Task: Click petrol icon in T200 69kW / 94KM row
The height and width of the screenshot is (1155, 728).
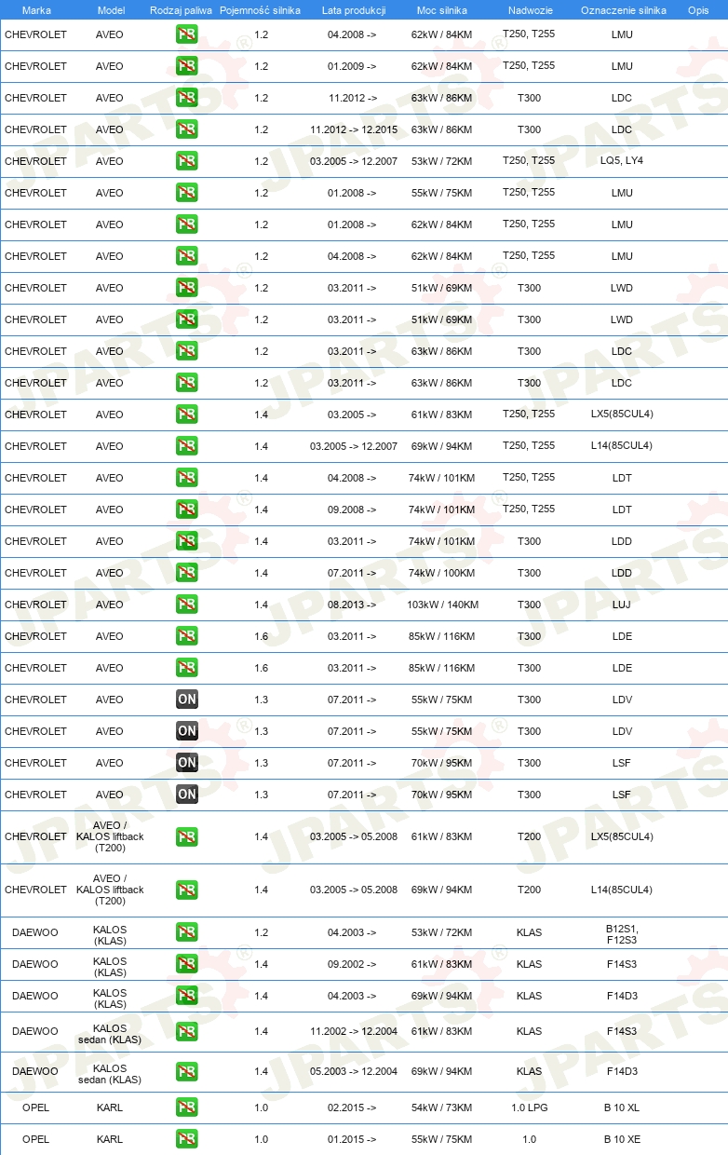Action: 187,890
